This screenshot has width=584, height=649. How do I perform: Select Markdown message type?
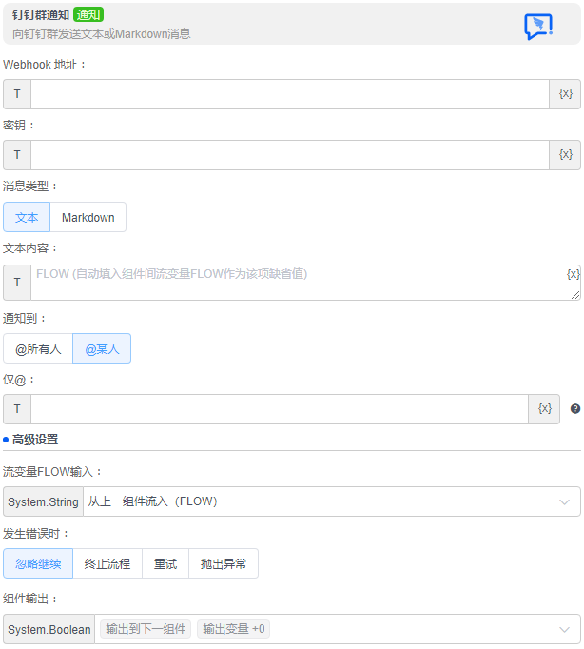click(x=88, y=217)
